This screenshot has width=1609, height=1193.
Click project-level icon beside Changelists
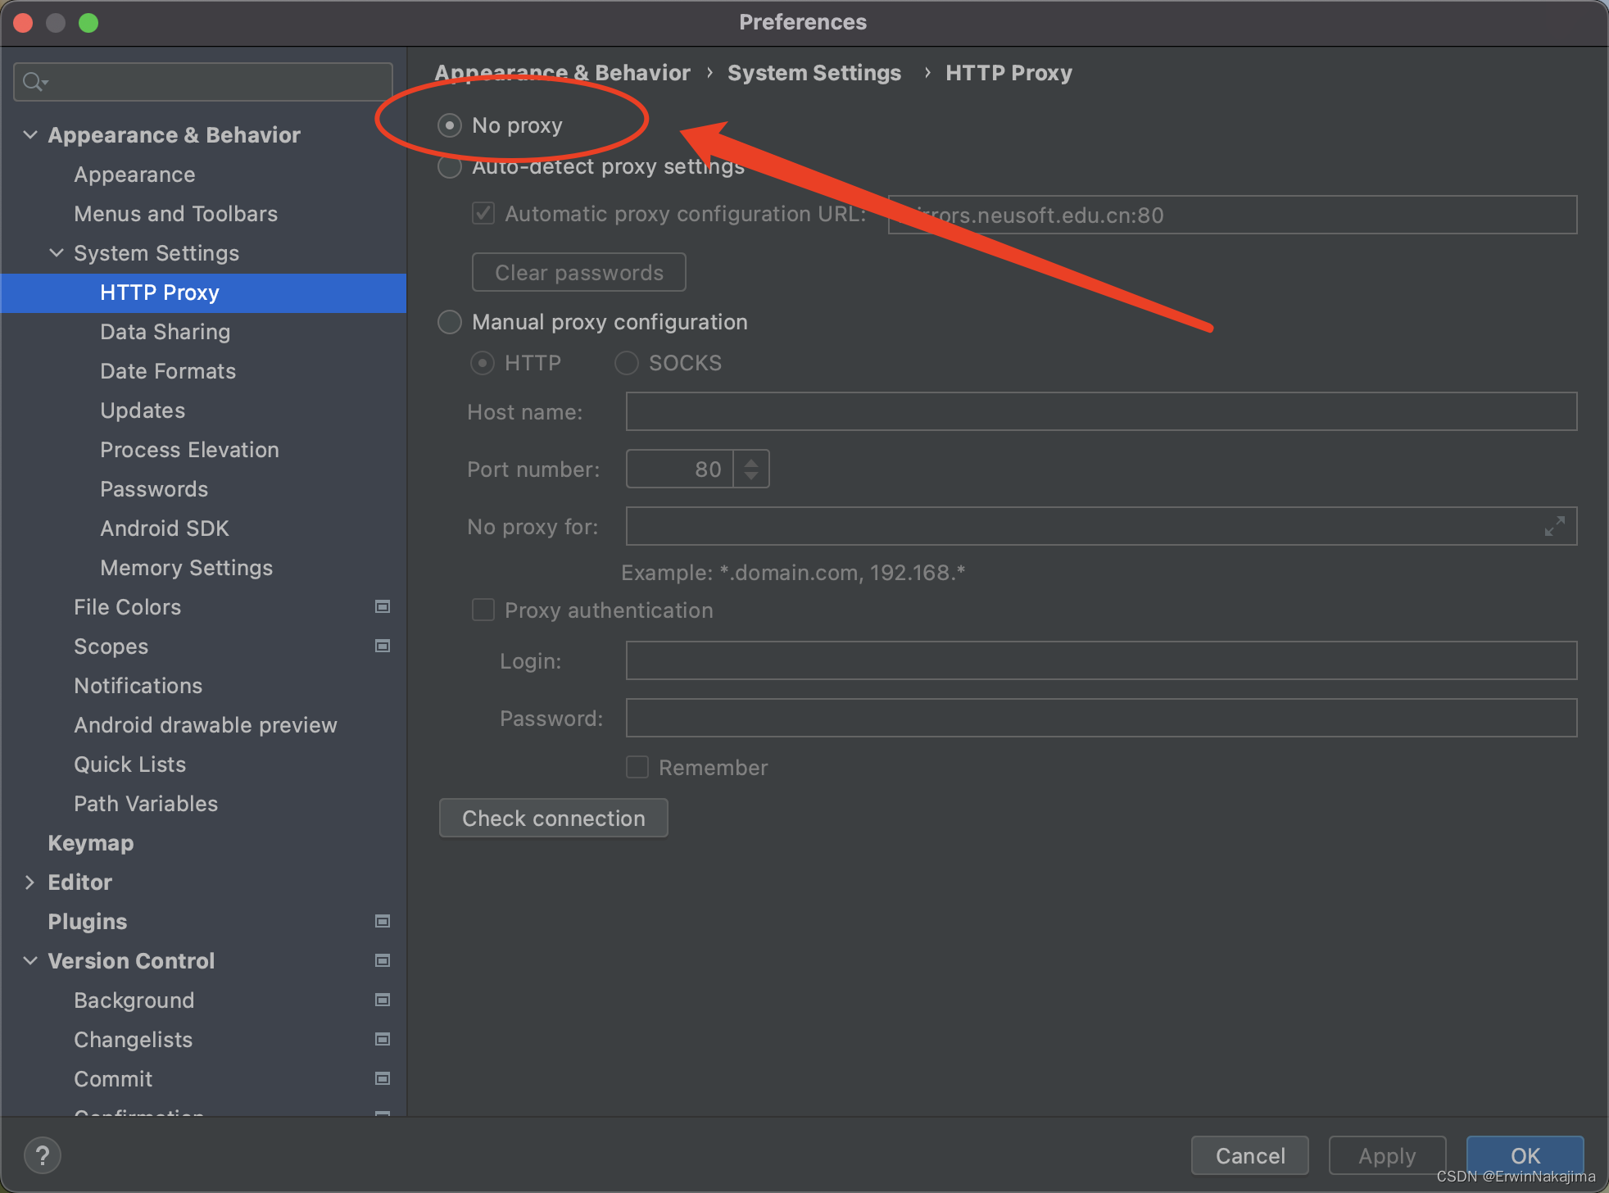[382, 1039]
